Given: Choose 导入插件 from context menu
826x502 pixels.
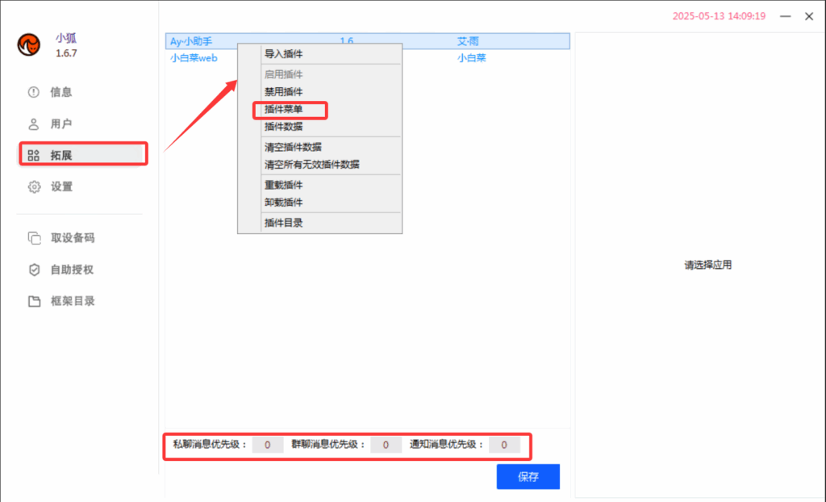Looking at the screenshot, I should (x=283, y=54).
